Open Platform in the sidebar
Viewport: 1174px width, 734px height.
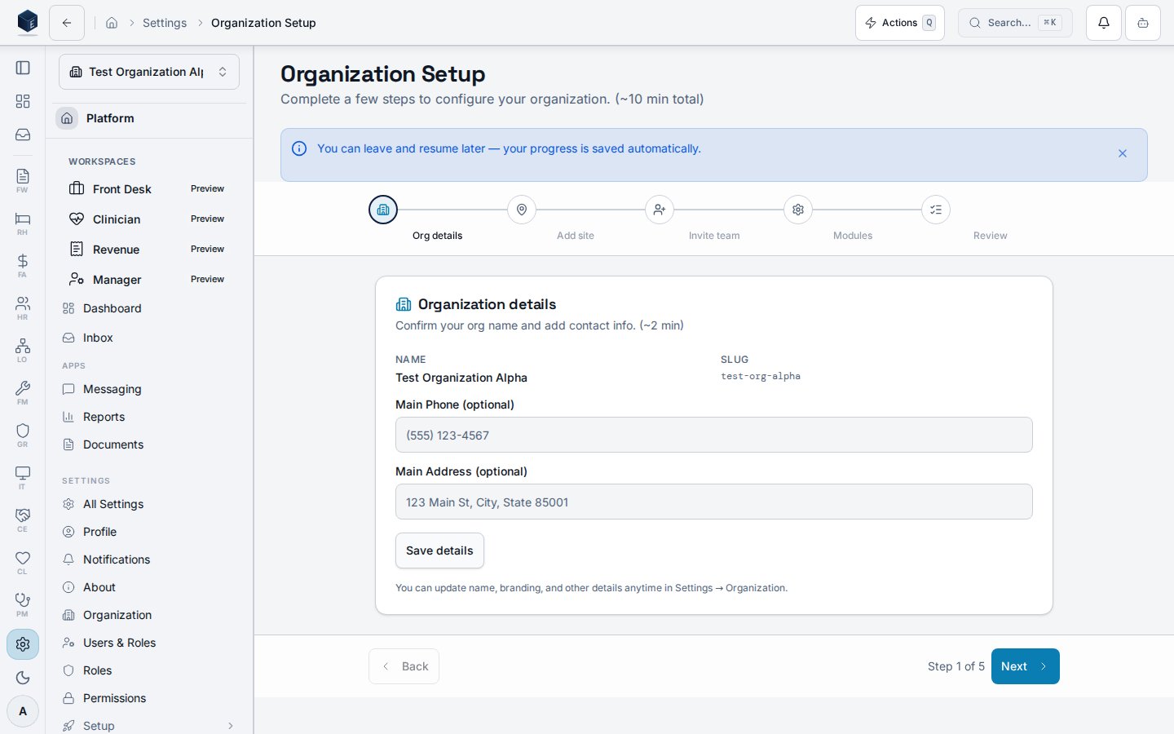[149, 118]
